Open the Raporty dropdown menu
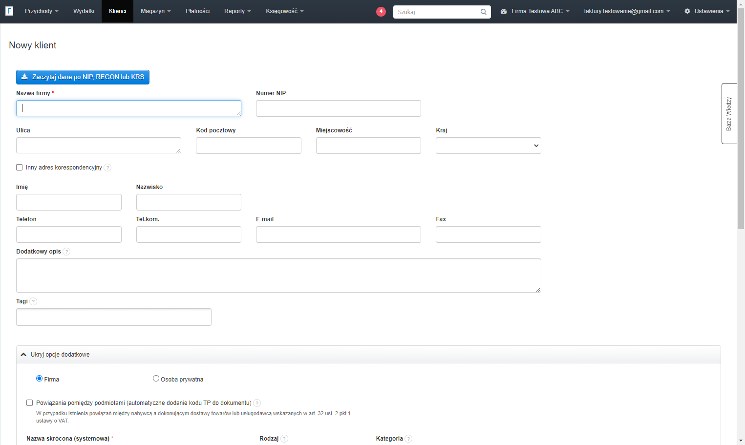 coord(237,11)
